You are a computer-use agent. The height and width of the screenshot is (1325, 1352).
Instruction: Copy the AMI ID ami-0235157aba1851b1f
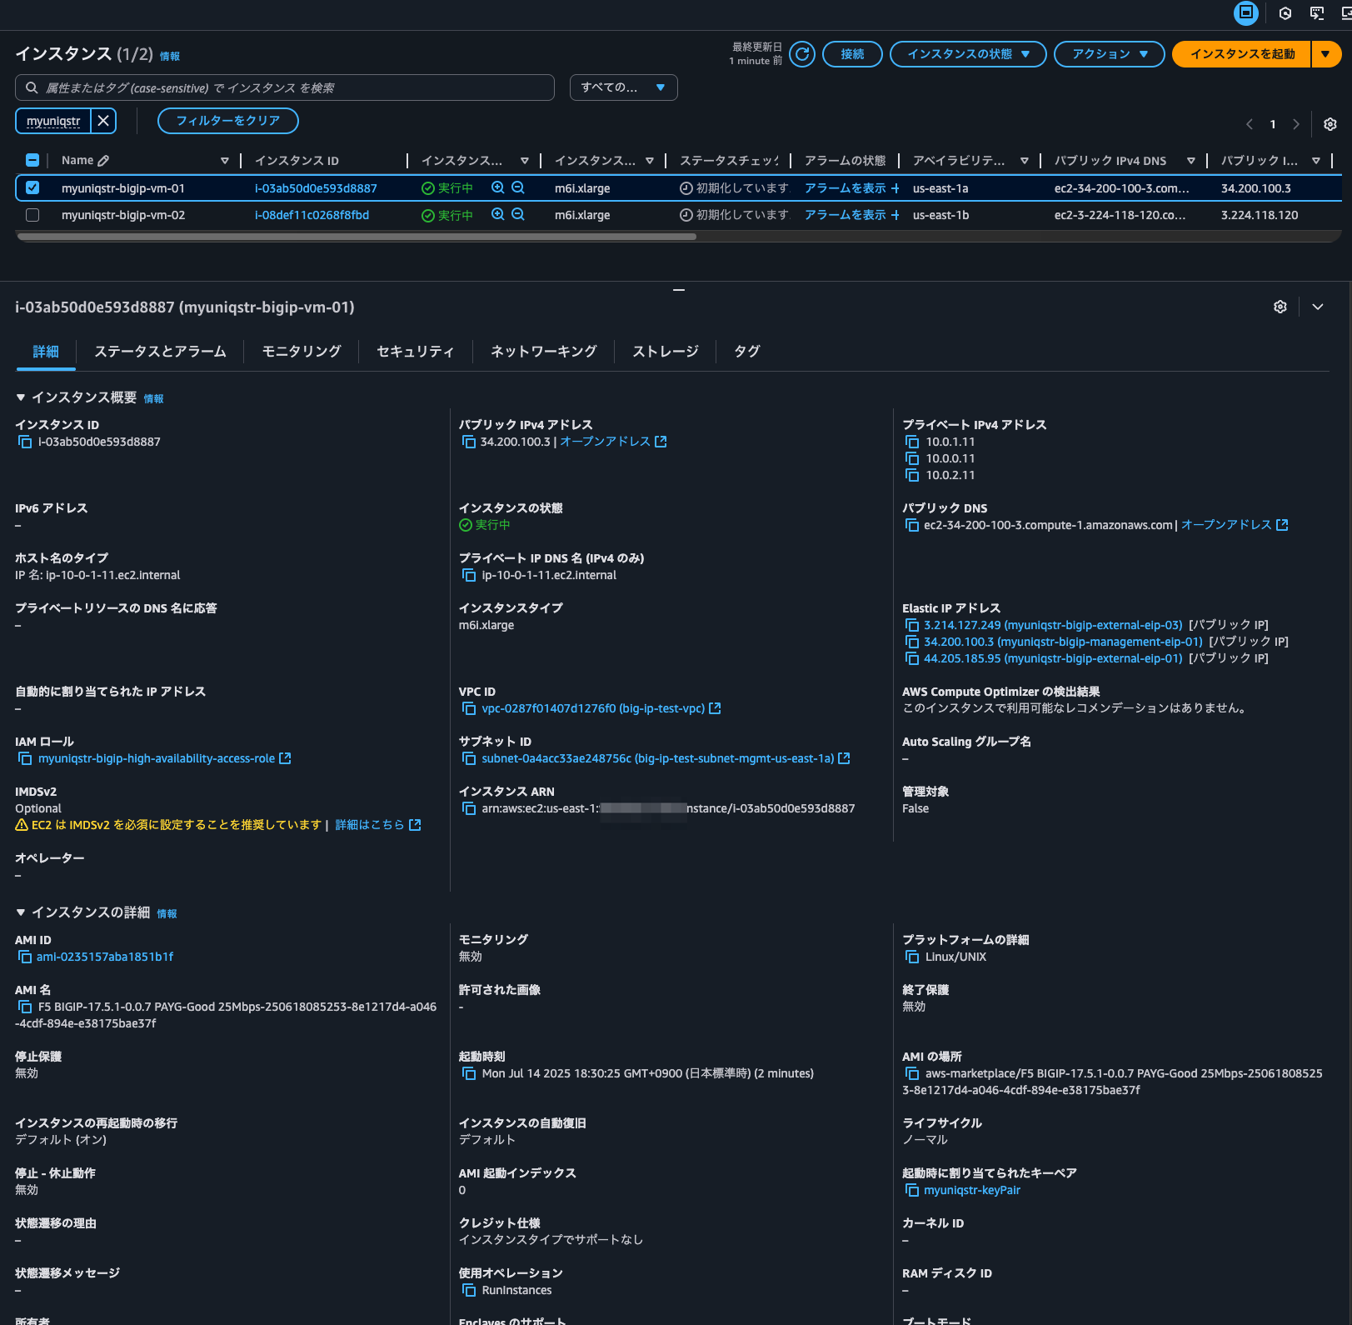click(x=25, y=957)
